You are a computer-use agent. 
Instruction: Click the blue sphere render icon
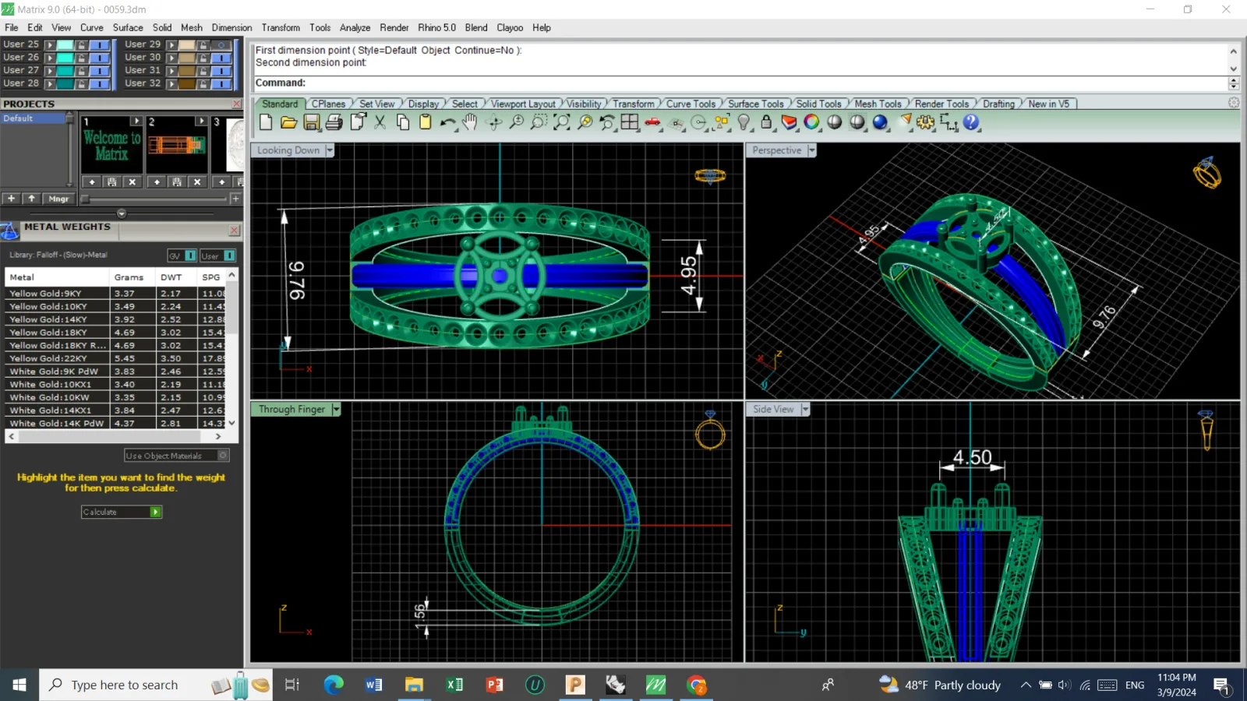click(x=881, y=122)
